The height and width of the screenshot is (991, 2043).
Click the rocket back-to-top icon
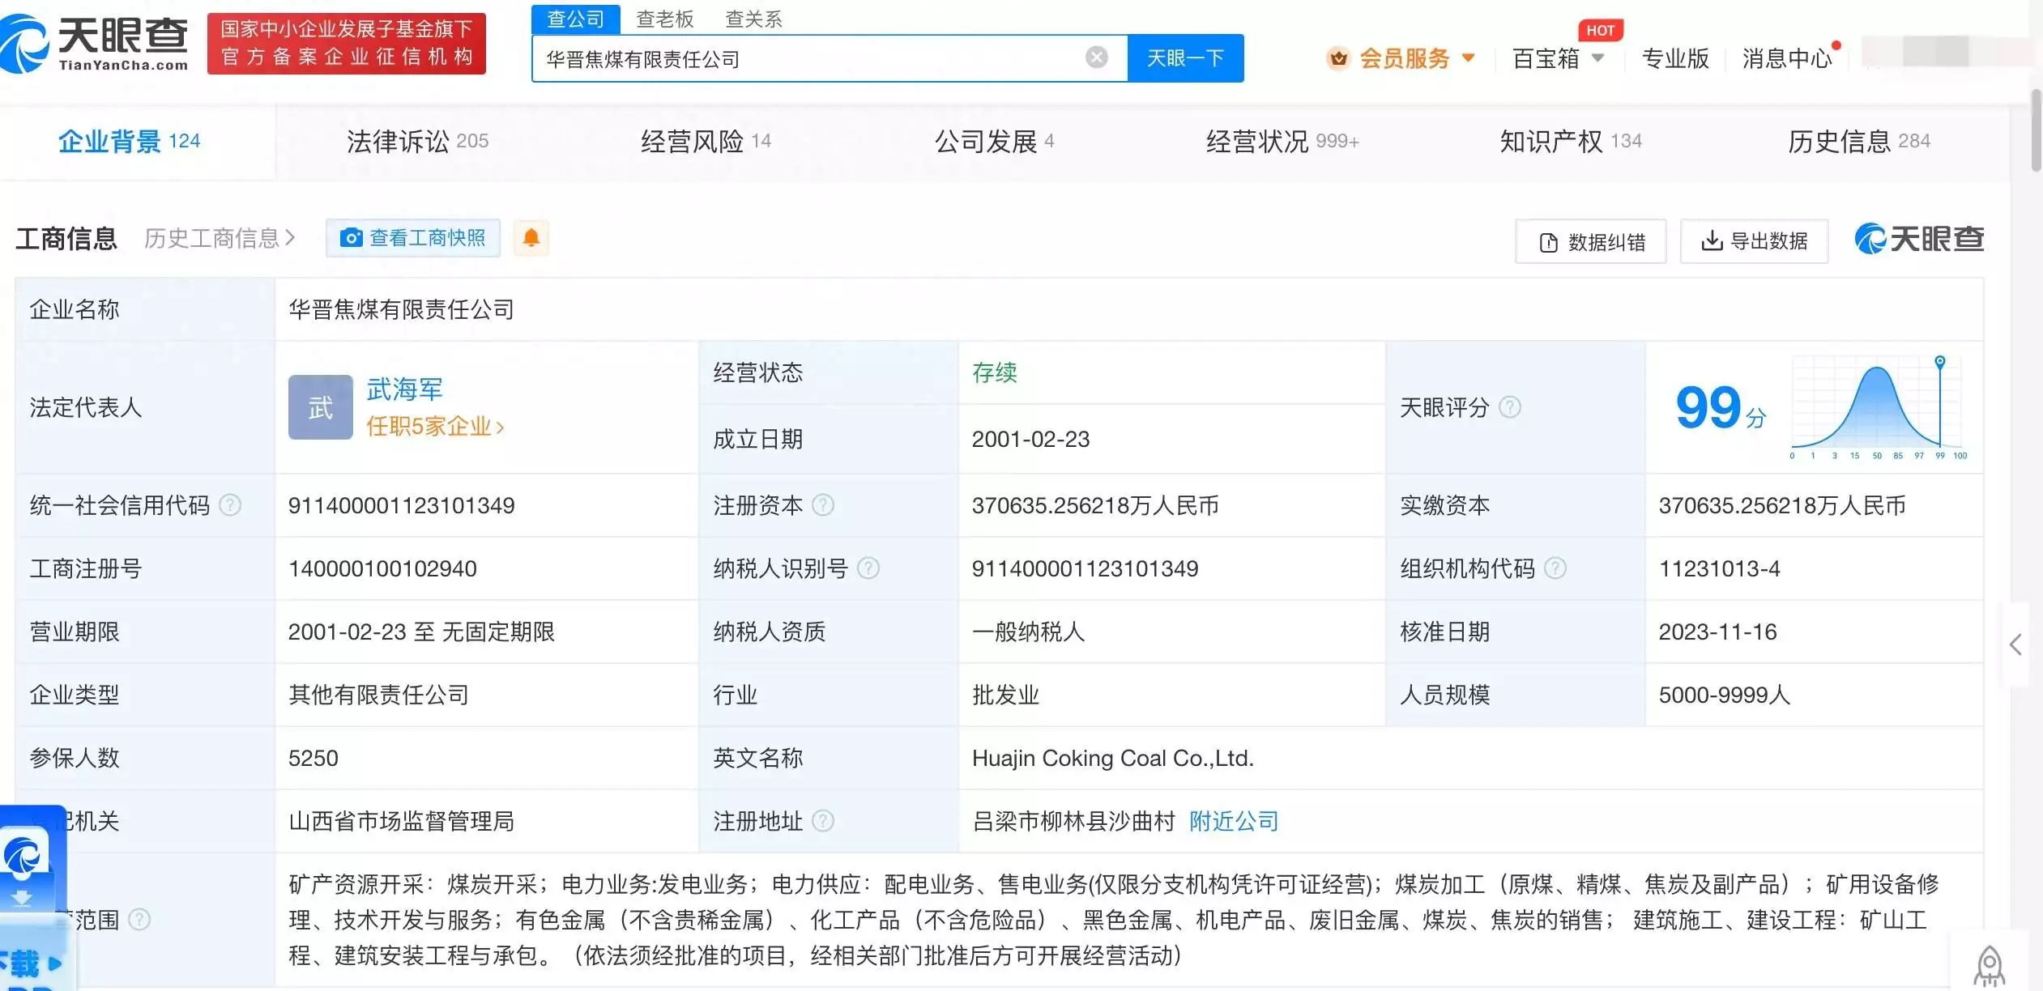(1990, 965)
